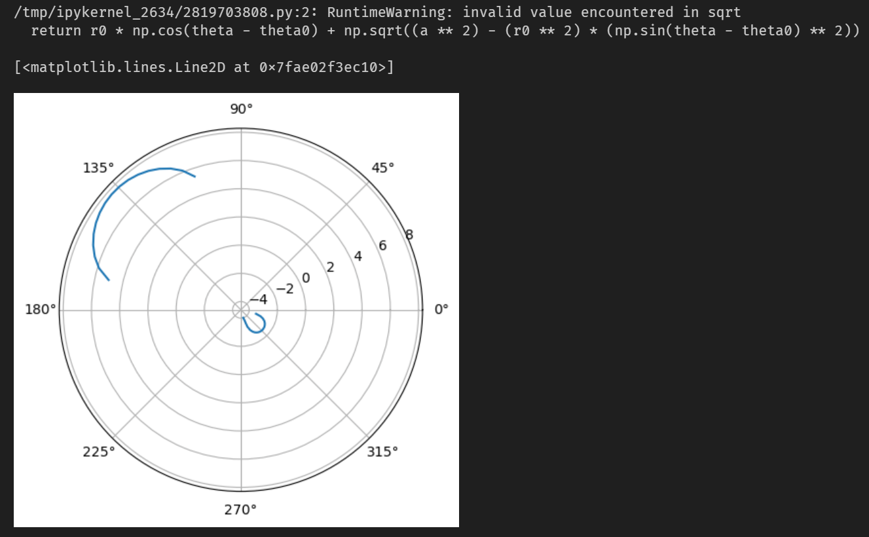Click the 135° angle label

[98, 168]
